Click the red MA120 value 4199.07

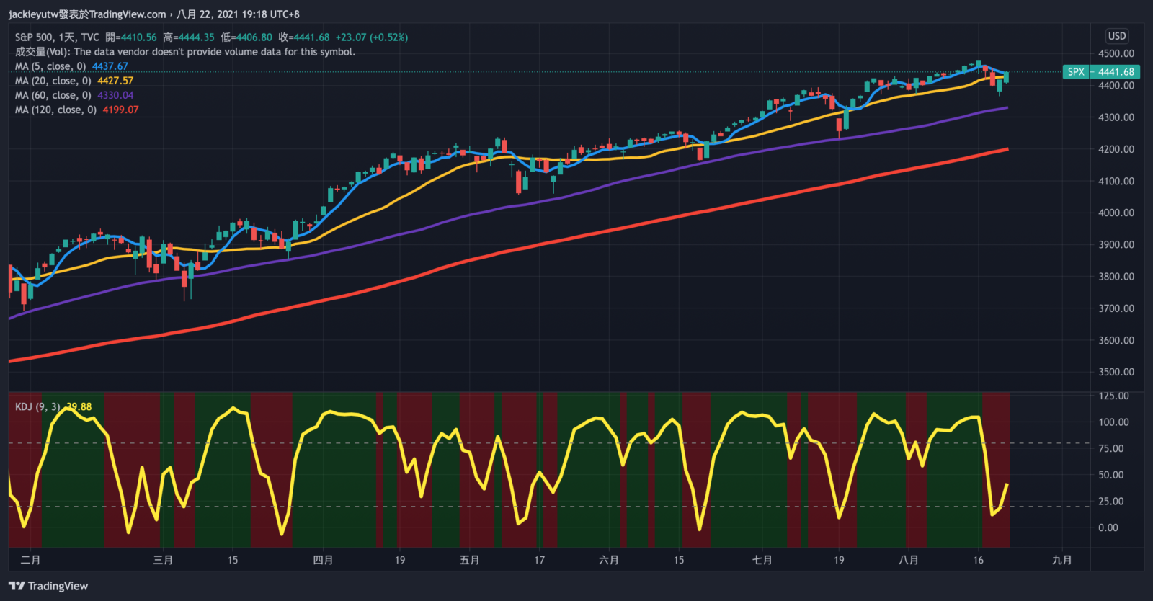tap(120, 110)
